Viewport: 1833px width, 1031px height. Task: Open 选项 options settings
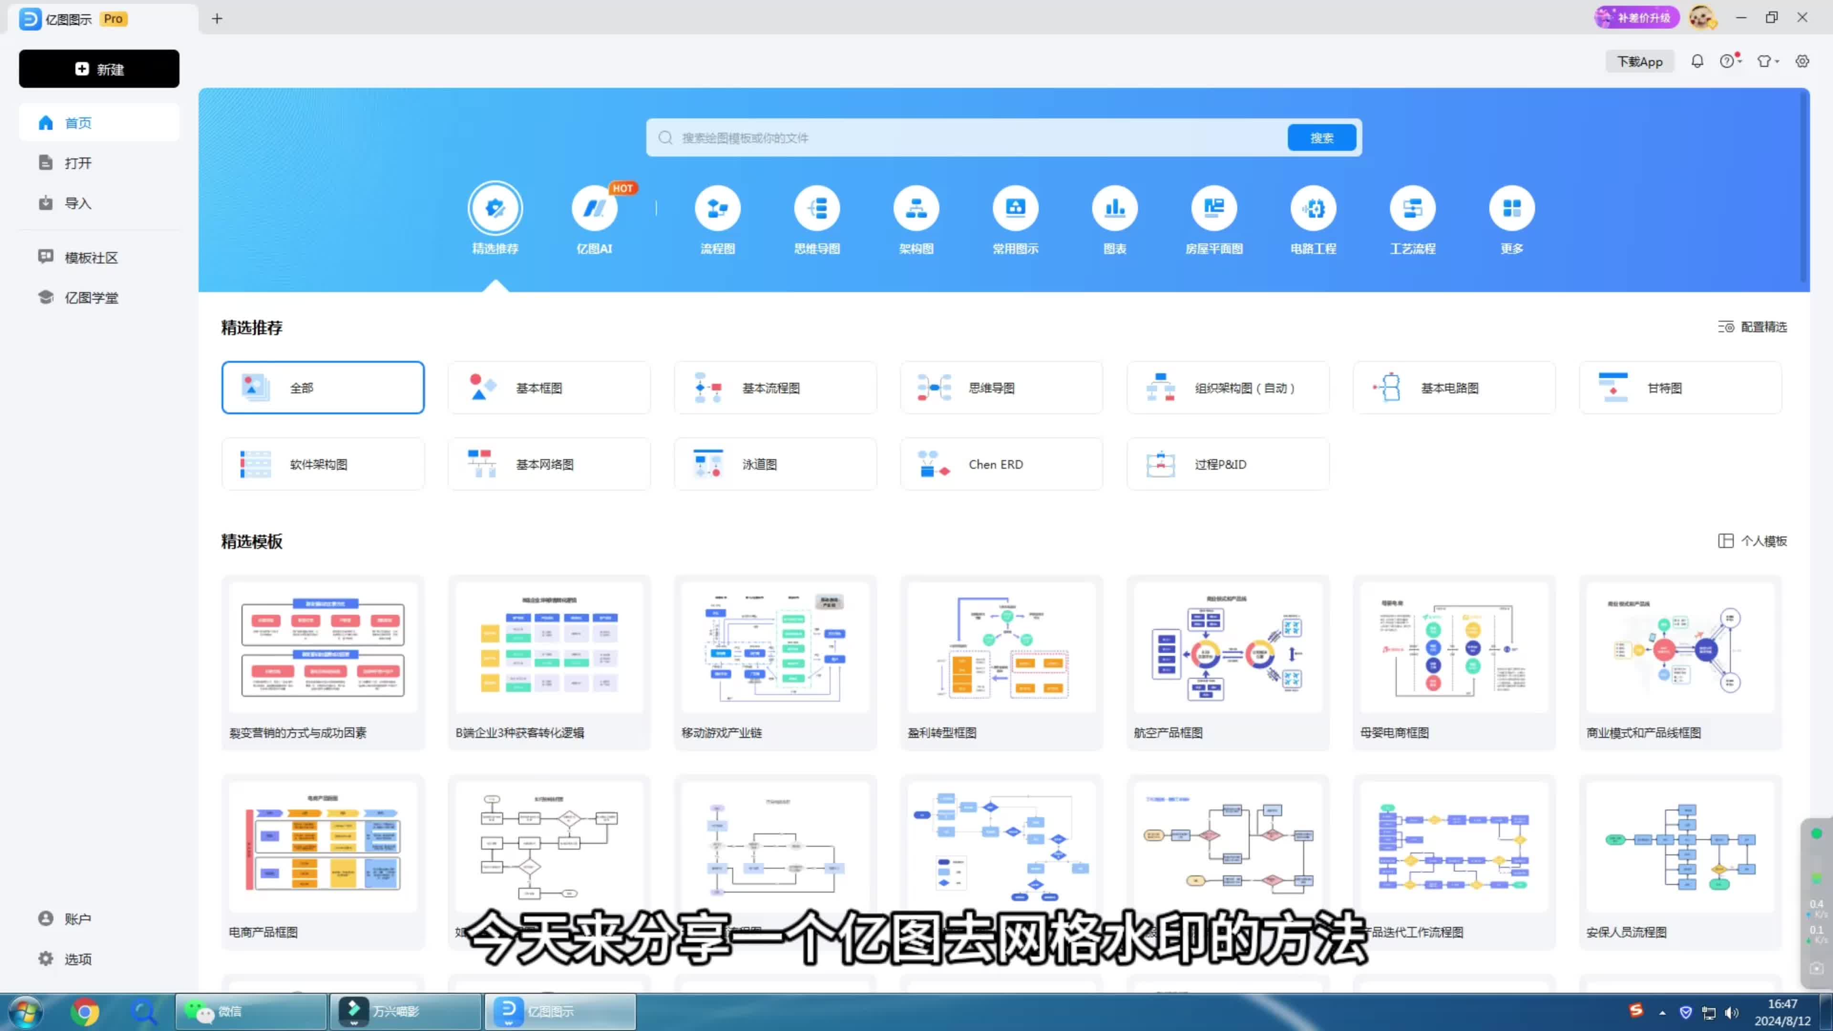point(99,958)
